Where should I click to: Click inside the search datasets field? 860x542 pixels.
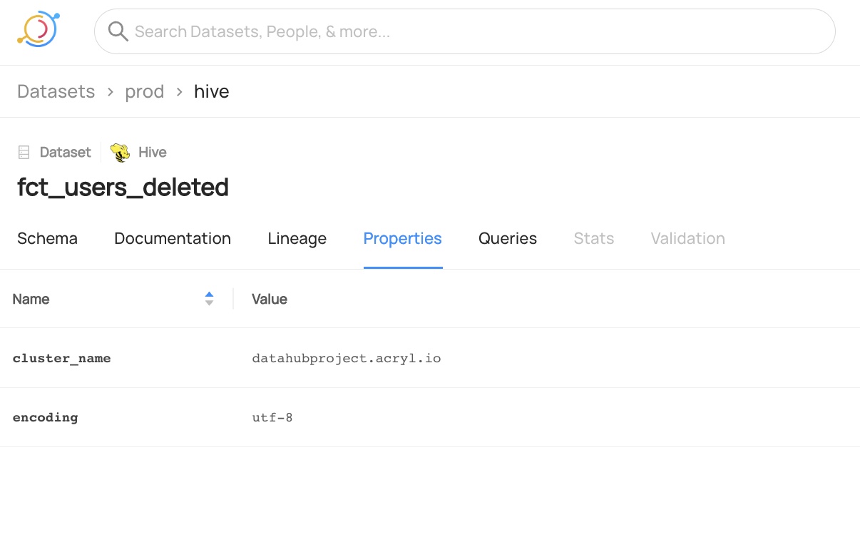[464, 31]
